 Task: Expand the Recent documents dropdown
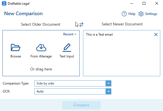click(70, 34)
